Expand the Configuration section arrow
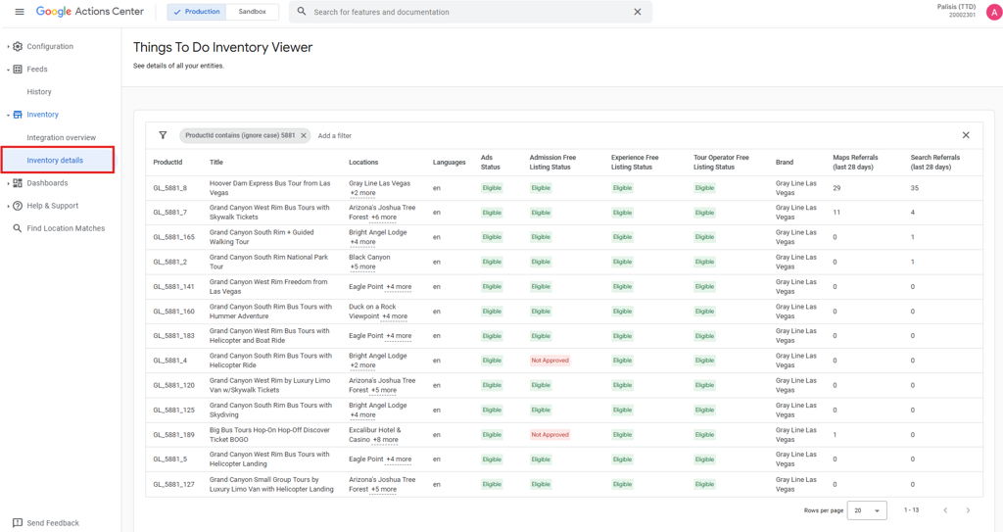The width and height of the screenshot is (1003, 532). click(x=8, y=47)
